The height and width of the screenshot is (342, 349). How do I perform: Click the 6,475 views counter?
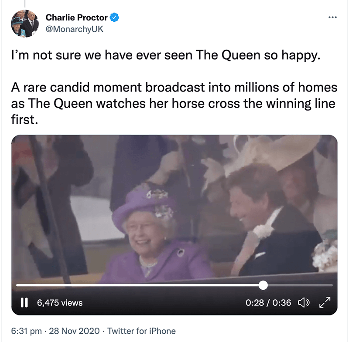point(60,303)
